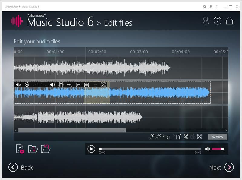Screen dimensions: 242x180
Task: Copy the selected audio region
Action: point(179,137)
